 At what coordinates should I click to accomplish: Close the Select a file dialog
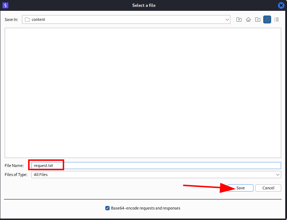pyautogui.click(x=281, y=5)
